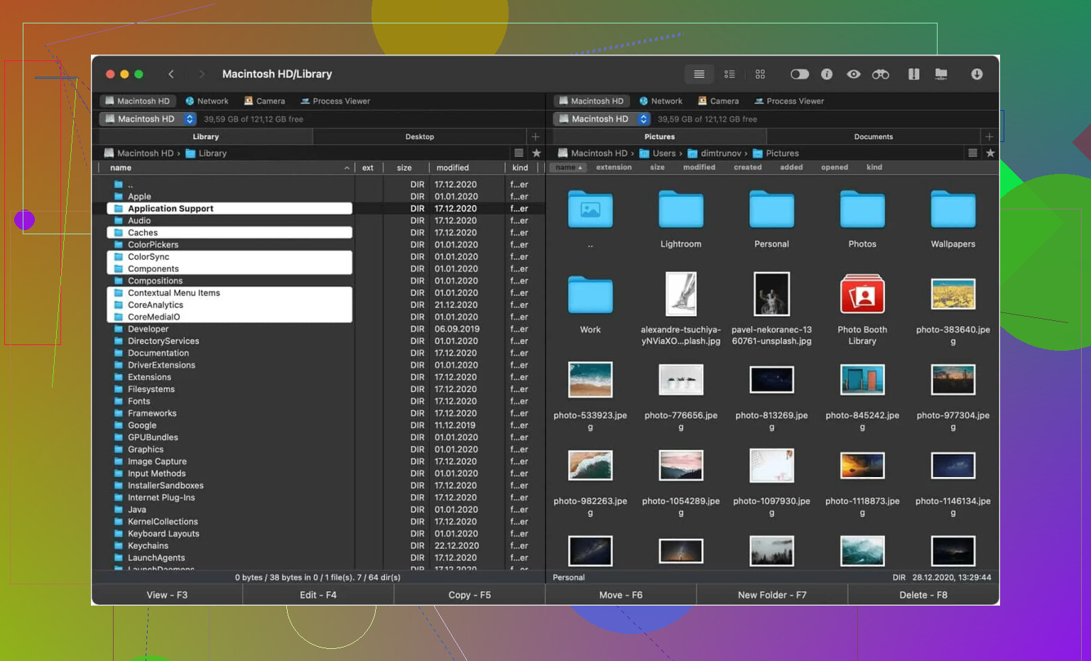1091x661 pixels.
Task: Switch to the Documents tab in the right pane
Action: (873, 137)
